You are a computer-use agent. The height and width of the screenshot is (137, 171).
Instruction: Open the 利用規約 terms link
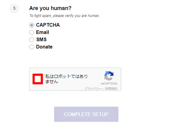(x=111, y=89)
